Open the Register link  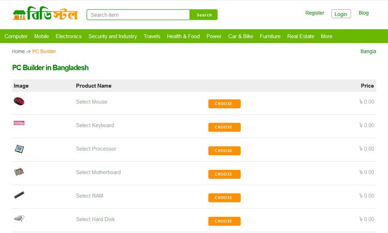coord(315,13)
